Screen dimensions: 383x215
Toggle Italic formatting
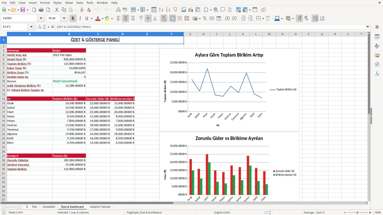click(80, 18)
